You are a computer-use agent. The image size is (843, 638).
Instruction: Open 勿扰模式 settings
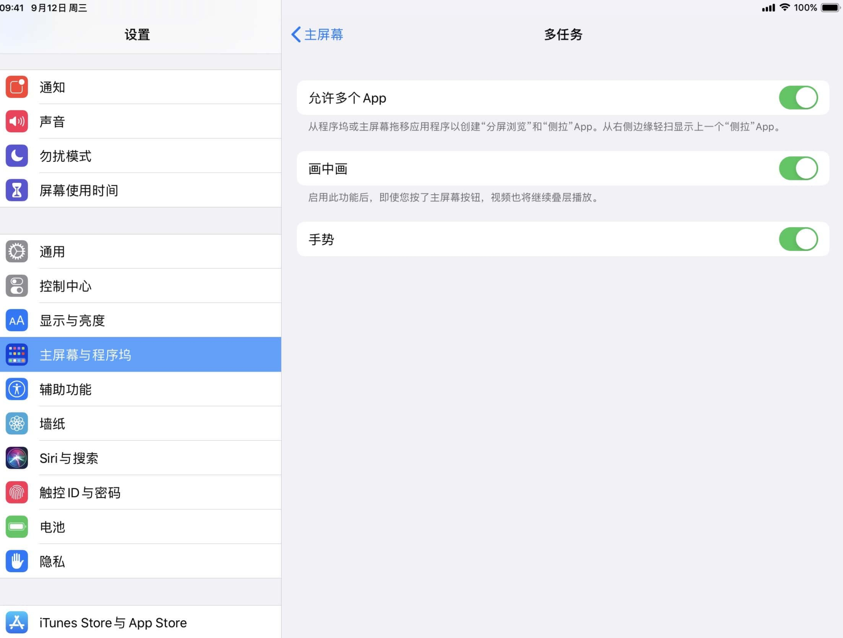(140, 155)
